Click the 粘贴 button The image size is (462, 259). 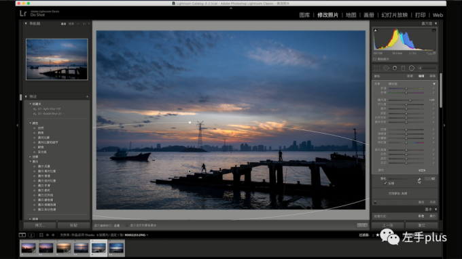pos(73,226)
